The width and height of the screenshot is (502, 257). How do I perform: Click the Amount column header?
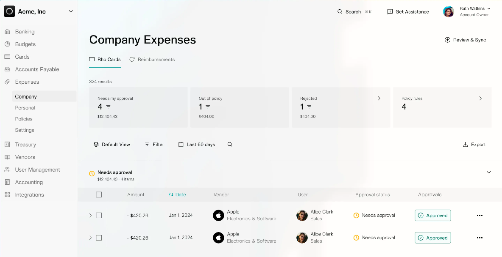click(x=136, y=194)
